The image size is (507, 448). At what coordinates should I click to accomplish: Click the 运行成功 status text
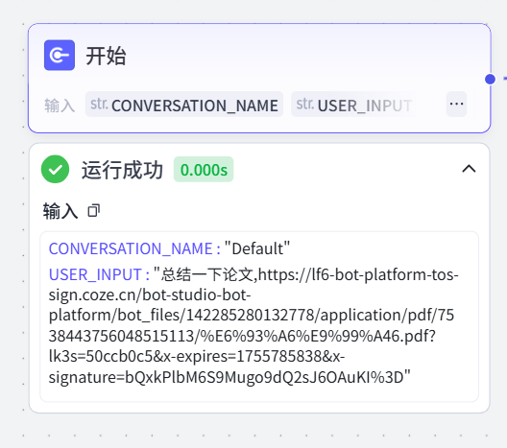coord(122,170)
